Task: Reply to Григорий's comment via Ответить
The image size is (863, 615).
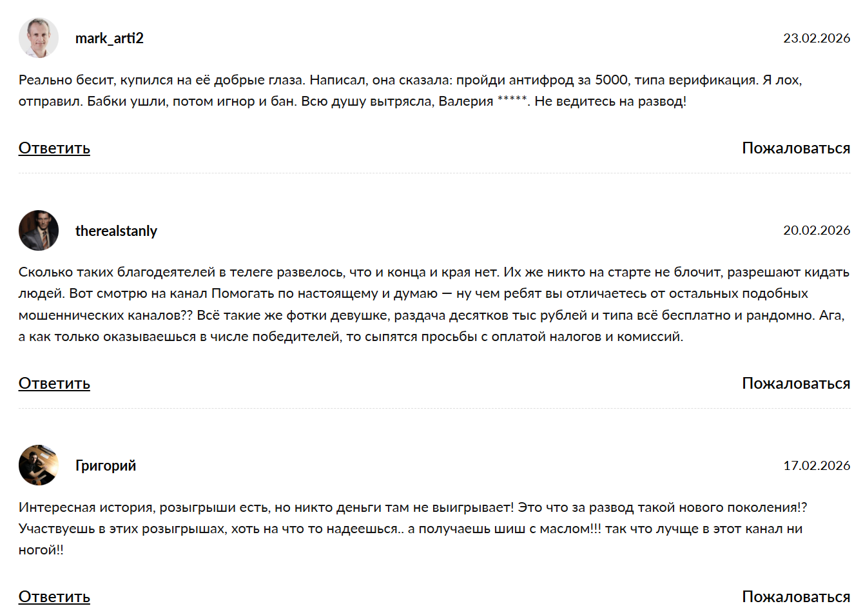Action: tap(54, 597)
